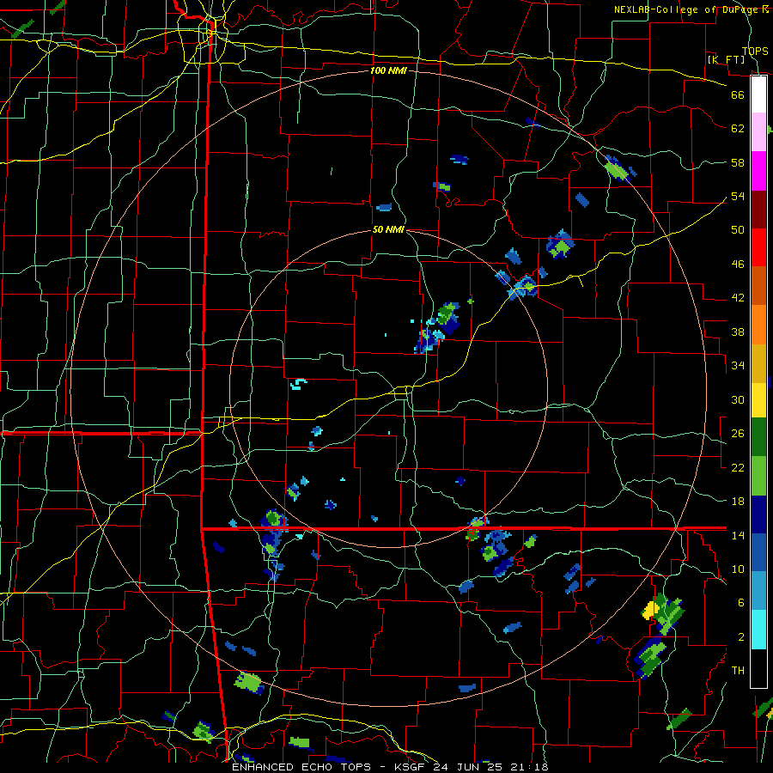Click the yellow 30 kft echo cell
Screen dimensions: 773x773
point(650,611)
